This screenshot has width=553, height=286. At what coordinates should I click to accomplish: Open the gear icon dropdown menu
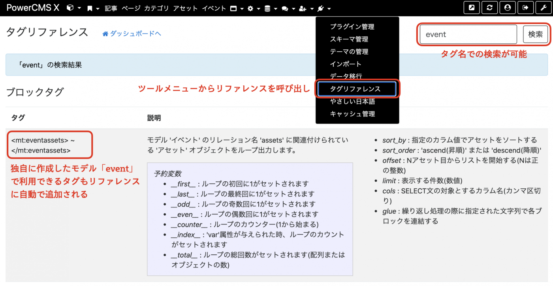point(253,8)
